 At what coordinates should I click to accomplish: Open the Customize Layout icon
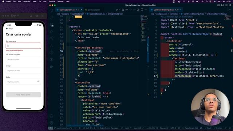coord(230,5)
